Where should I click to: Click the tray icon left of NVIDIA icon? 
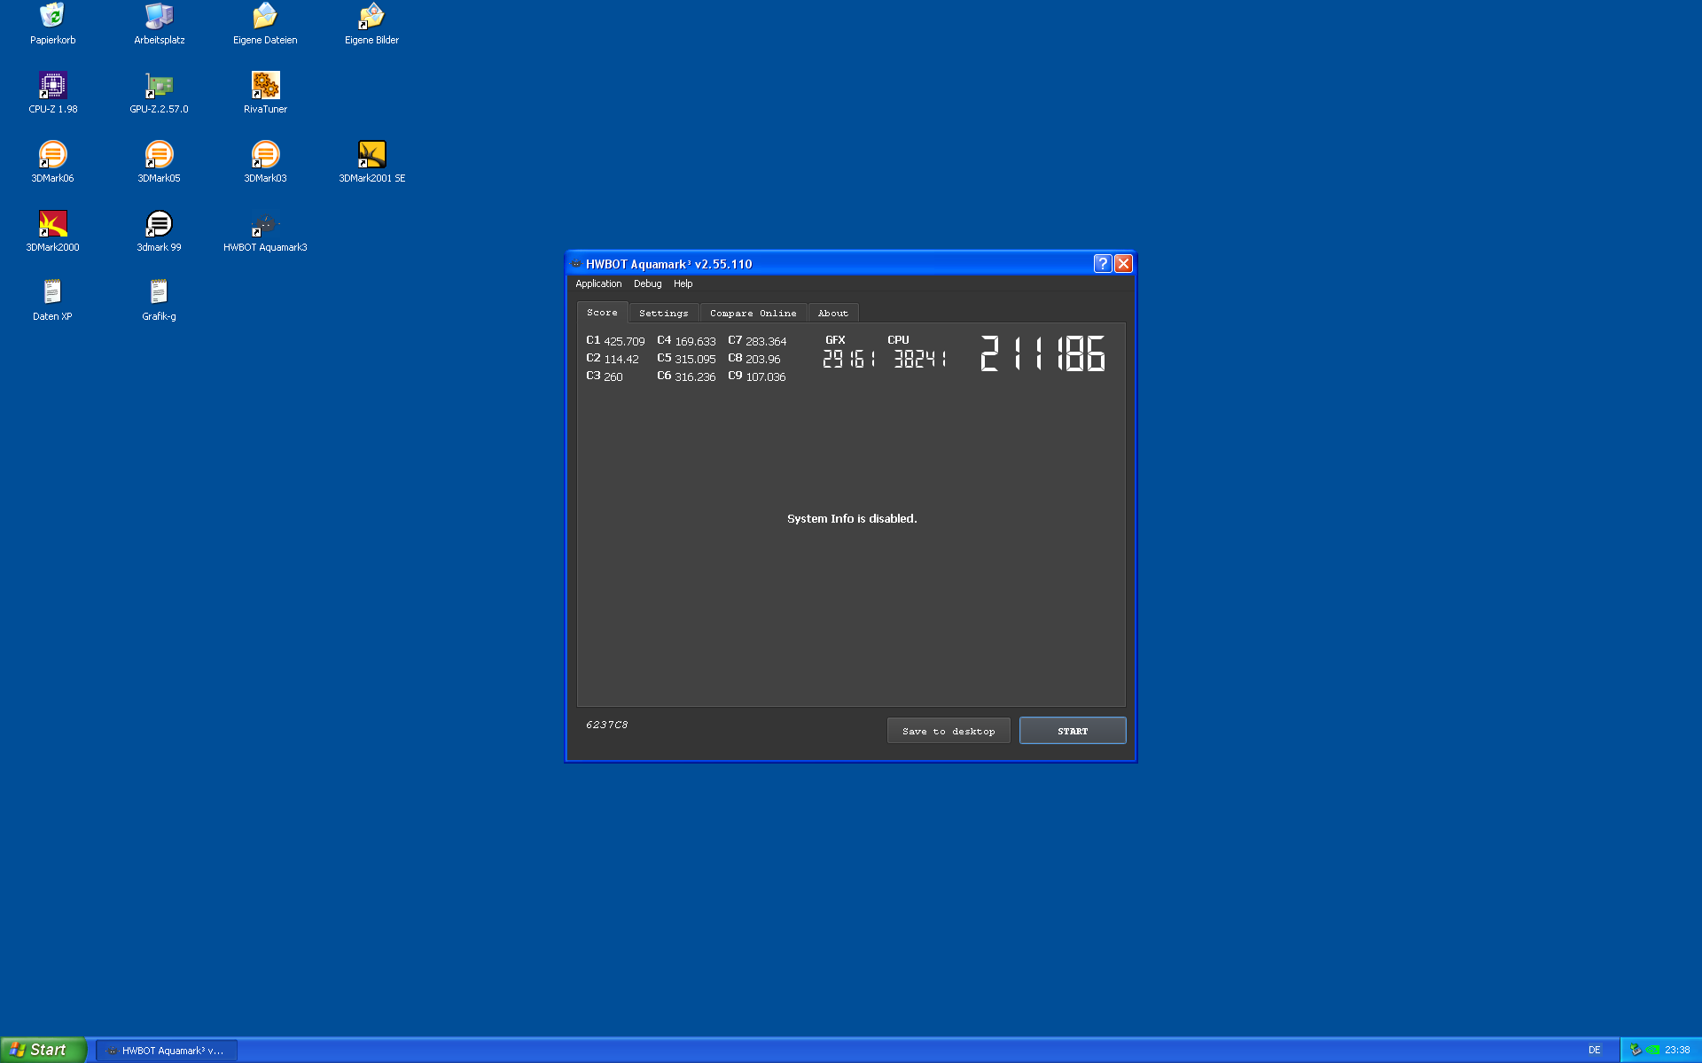1636,1050
